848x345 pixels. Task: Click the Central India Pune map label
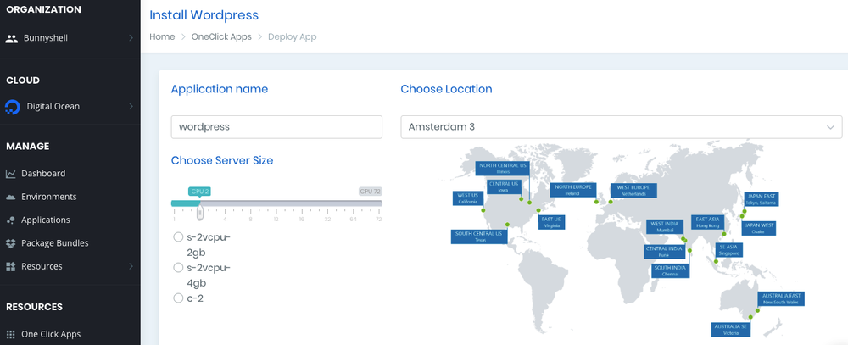664,252
